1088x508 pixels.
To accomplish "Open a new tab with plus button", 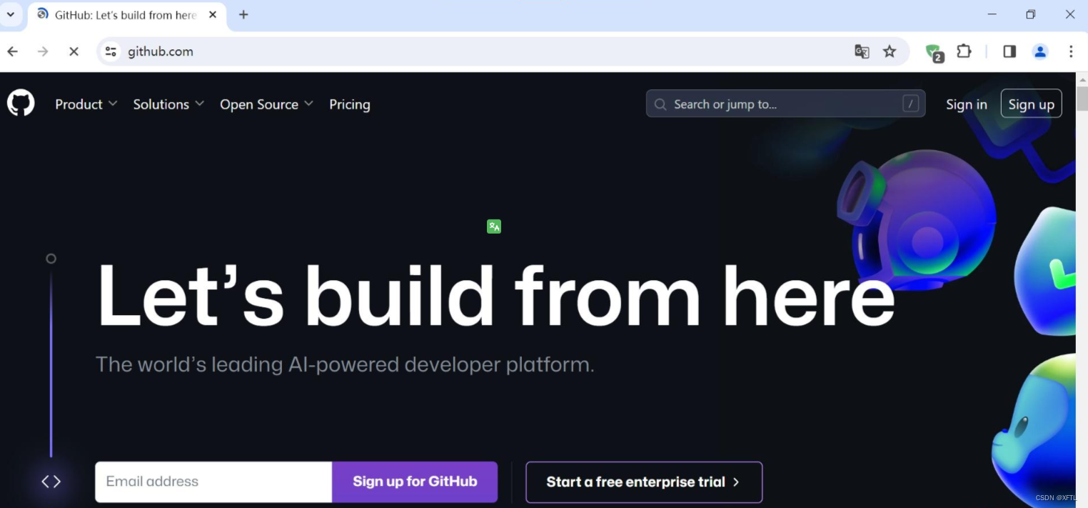I will coord(243,14).
